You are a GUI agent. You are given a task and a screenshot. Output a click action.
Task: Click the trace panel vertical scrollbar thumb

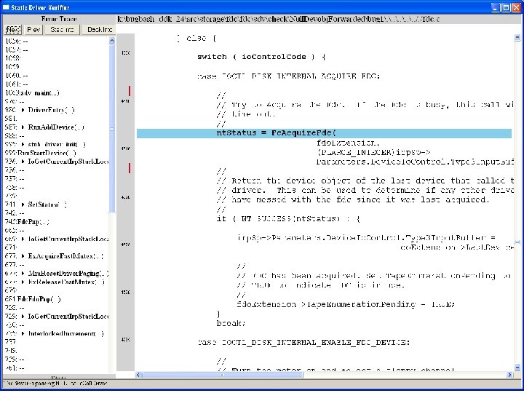point(112,129)
